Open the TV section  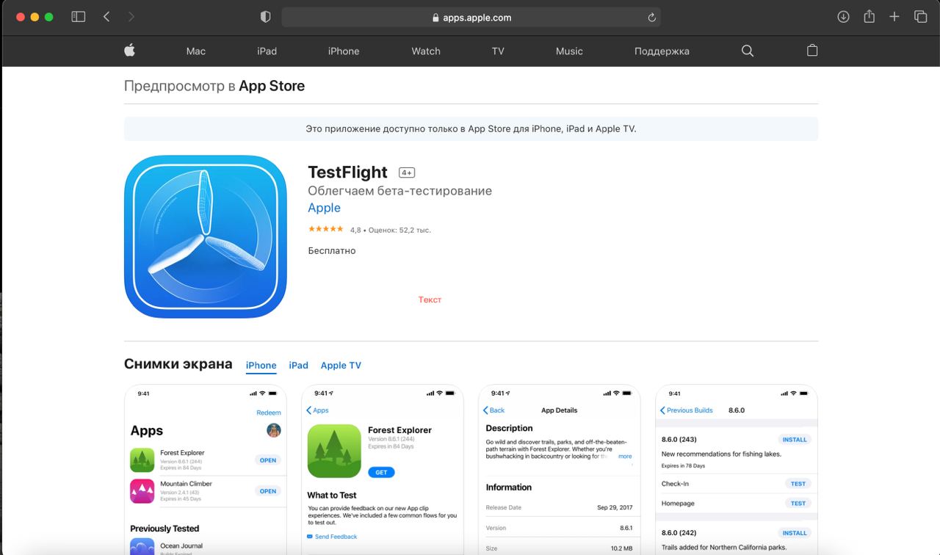click(x=498, y=51)
